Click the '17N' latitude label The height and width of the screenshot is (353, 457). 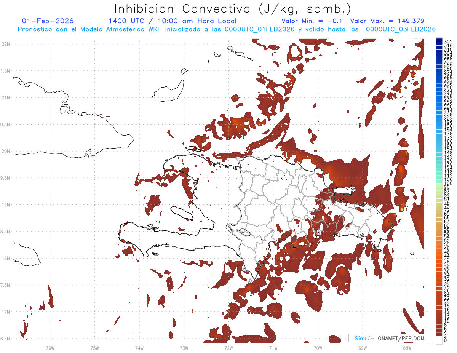[5, 312]
